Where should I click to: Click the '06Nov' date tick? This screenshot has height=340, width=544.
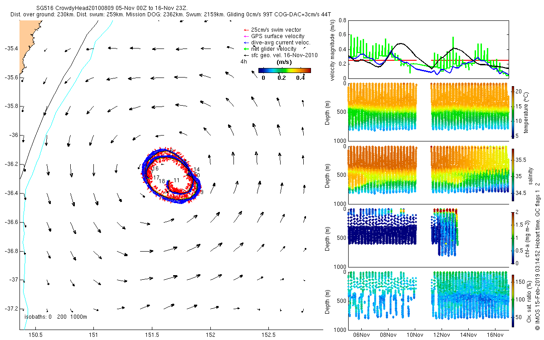click(x=362, y=335)
